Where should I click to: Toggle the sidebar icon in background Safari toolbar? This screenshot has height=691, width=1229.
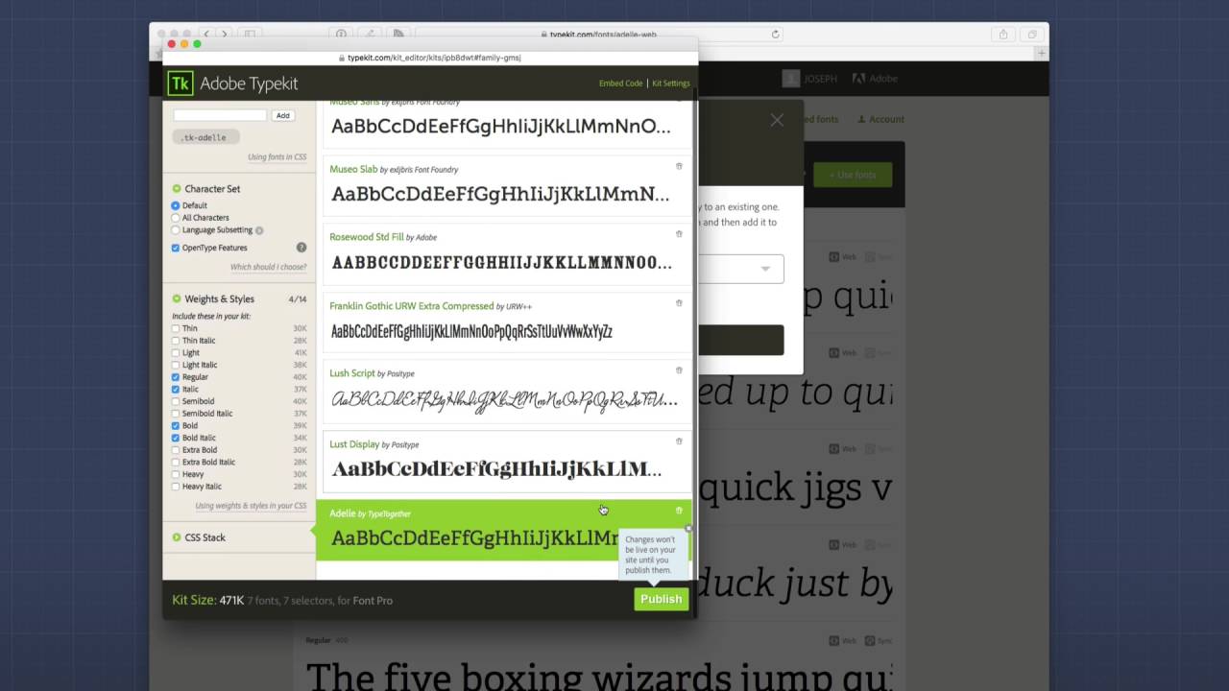coord(249,34)
